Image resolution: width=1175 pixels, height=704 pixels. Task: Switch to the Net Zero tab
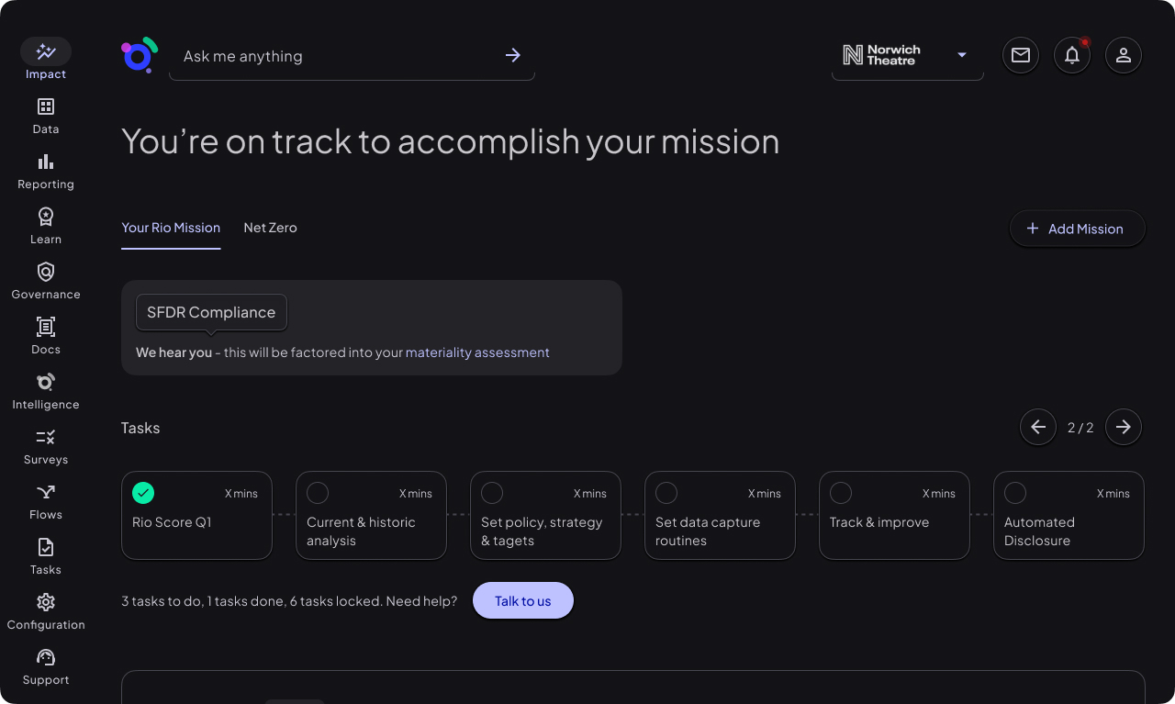coord(270,228)
